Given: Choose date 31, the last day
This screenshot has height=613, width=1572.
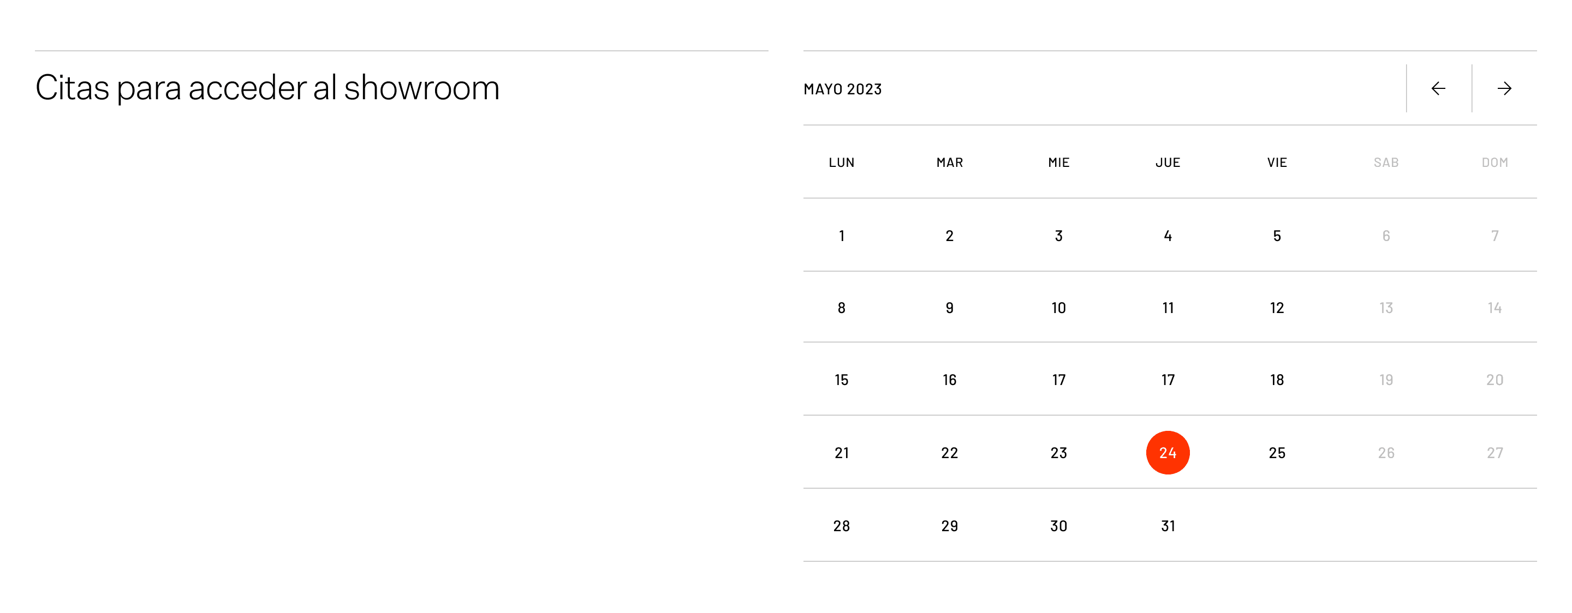Looking at the screenshot, I should [1168, 526].
